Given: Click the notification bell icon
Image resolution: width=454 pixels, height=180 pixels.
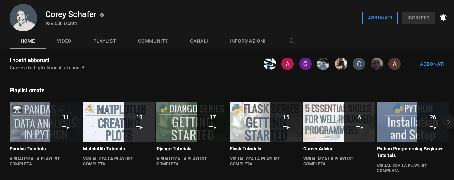Looking at the screenshot, I should pos(443,18).
